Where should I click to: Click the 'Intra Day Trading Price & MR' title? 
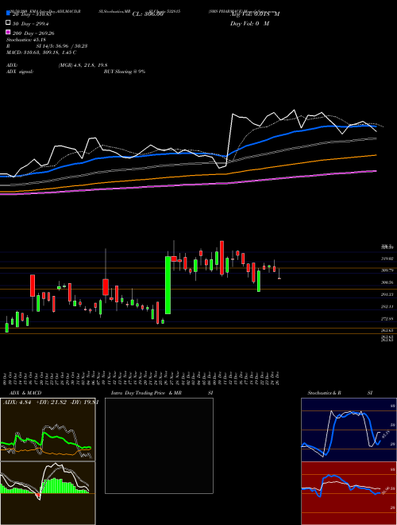(146, 393)
